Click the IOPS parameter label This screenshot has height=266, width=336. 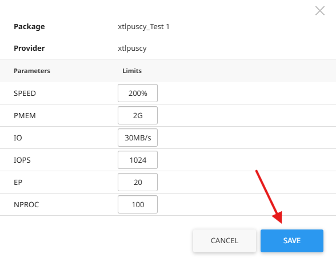(x=22, y=160)
